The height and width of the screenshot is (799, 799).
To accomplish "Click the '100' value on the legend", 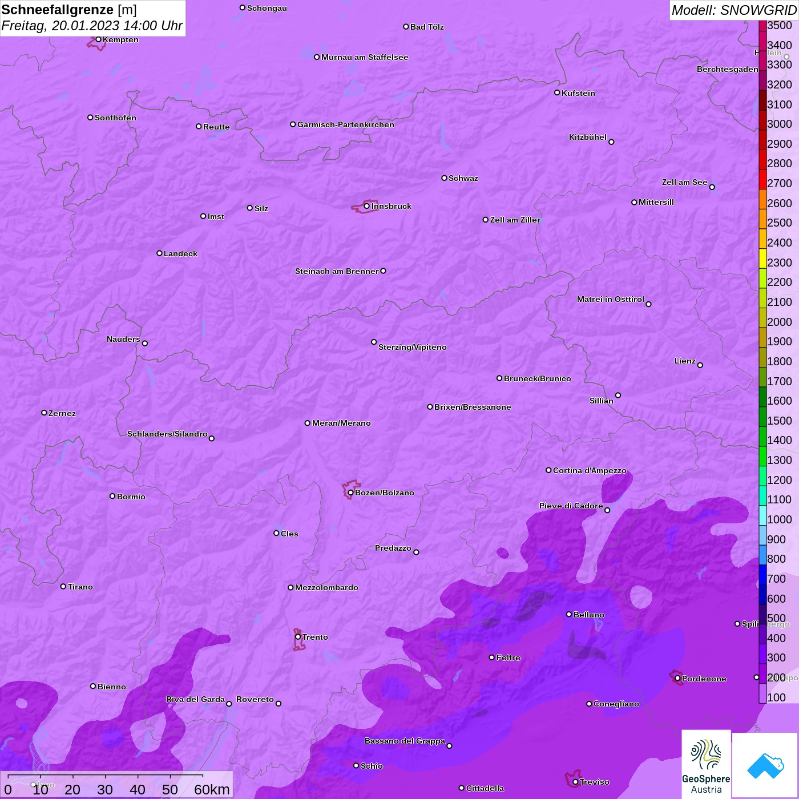I will pos(776,697).
